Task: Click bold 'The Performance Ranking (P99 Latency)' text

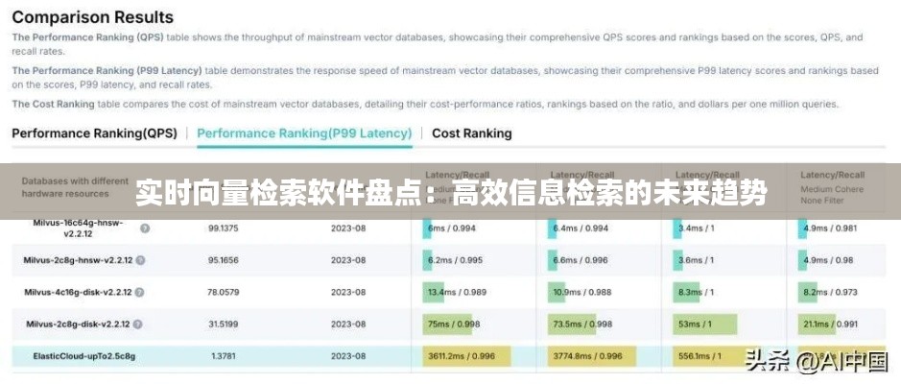Action: (107, 71)
